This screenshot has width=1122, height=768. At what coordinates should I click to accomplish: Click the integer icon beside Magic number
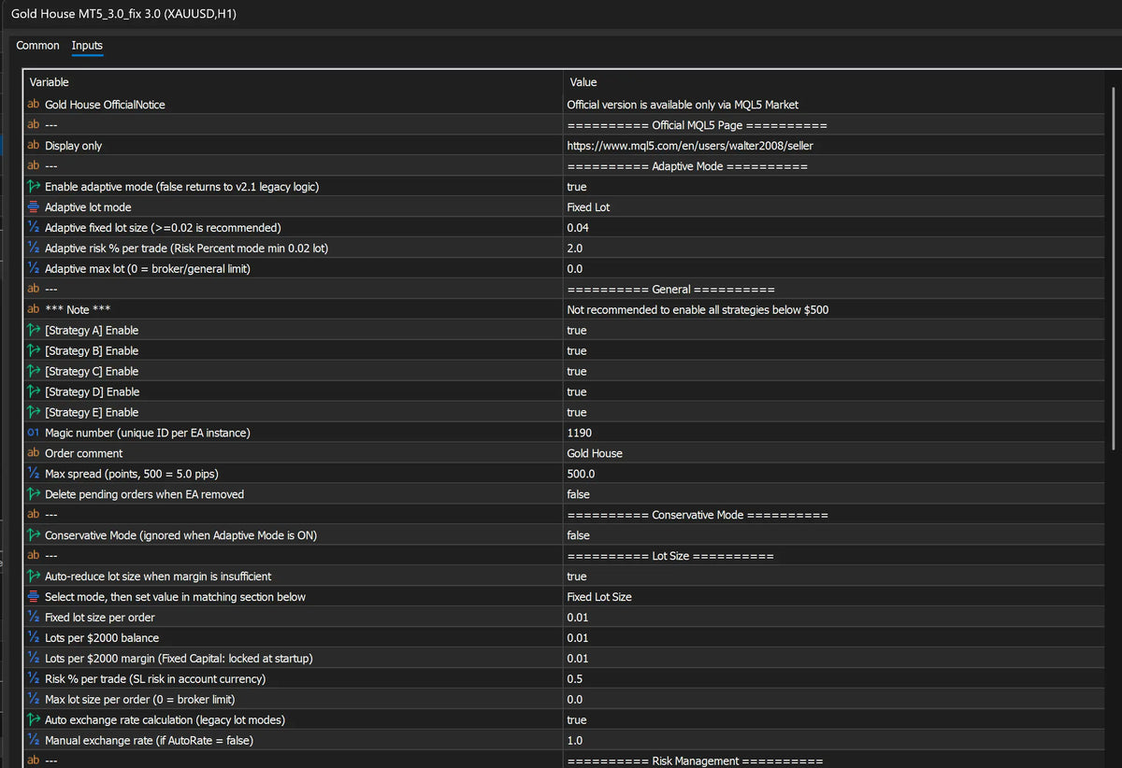click(34, 434)
